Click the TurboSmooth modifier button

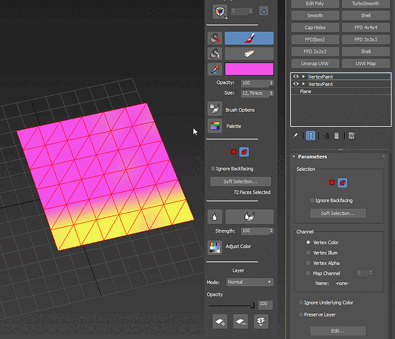tap(366, 3)
